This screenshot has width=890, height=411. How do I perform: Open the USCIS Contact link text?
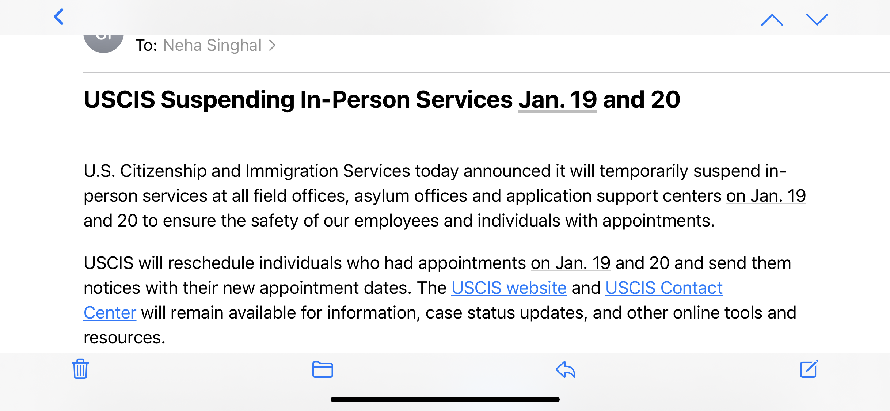pos(664,288)
